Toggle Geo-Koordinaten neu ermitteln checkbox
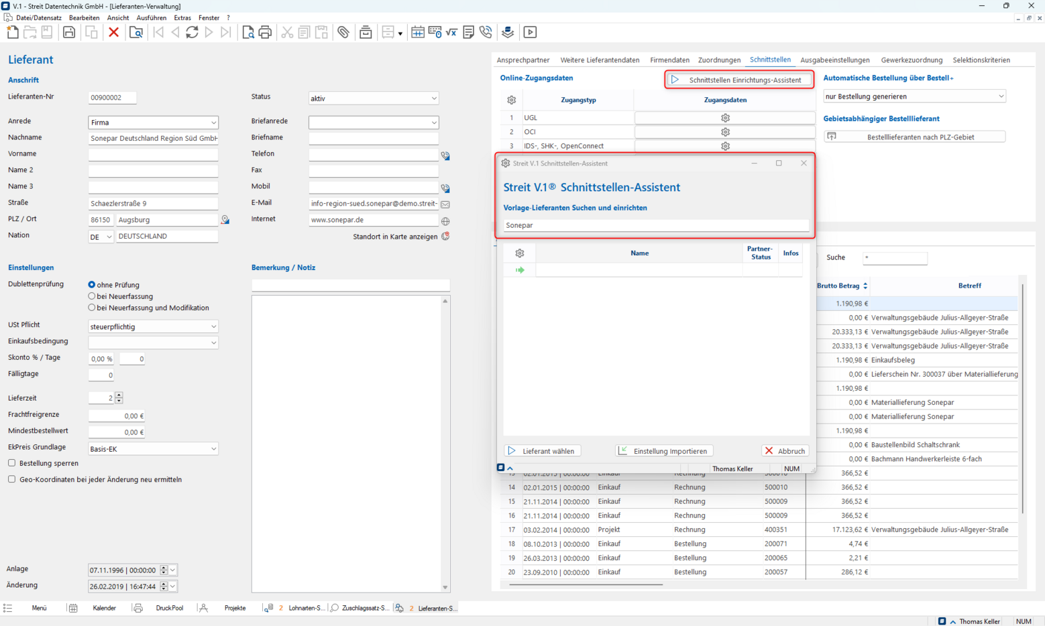 click(12, 479)
